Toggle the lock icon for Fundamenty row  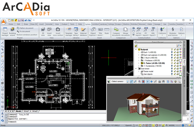[175, 66]
